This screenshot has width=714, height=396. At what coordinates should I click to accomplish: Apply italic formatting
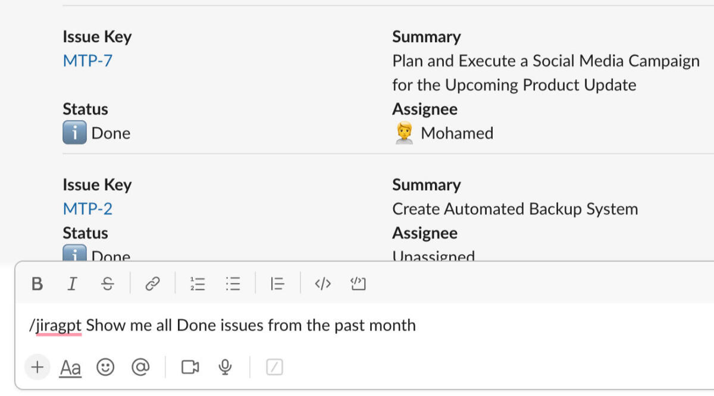pos(72,284)
